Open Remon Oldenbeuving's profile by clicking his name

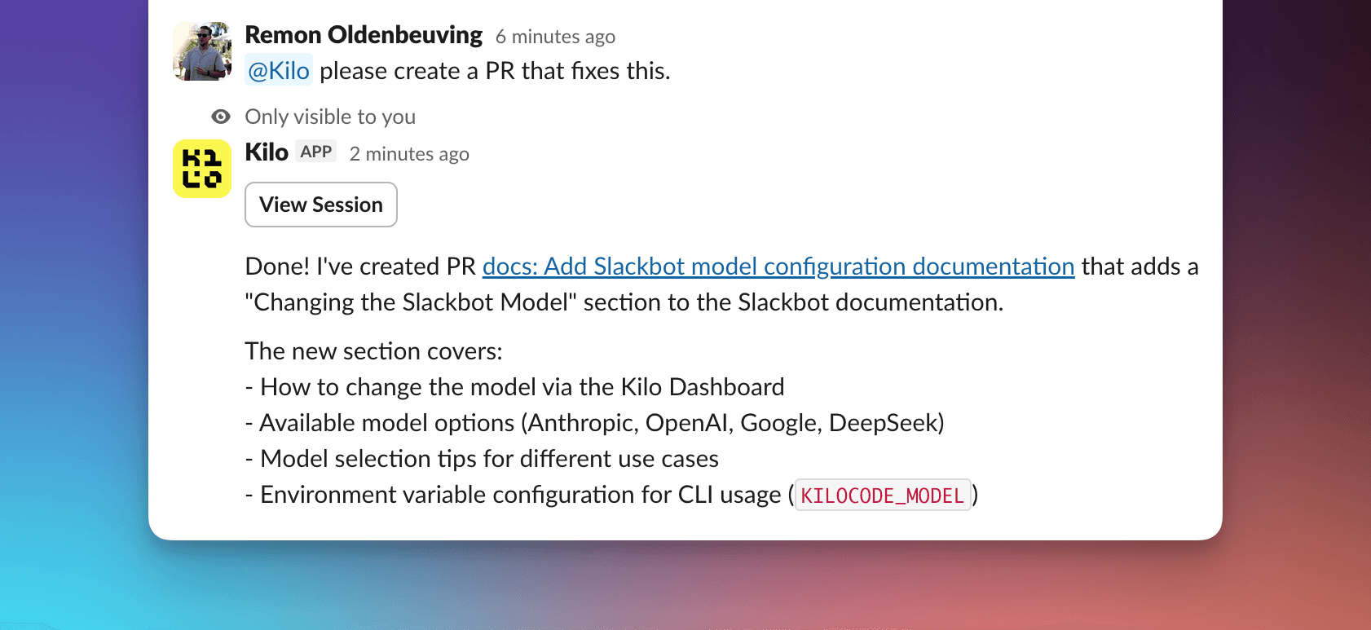(x=363, y=34)
